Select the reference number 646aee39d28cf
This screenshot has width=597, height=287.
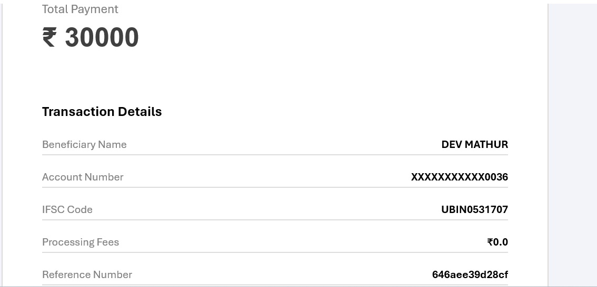click(470, 274)
